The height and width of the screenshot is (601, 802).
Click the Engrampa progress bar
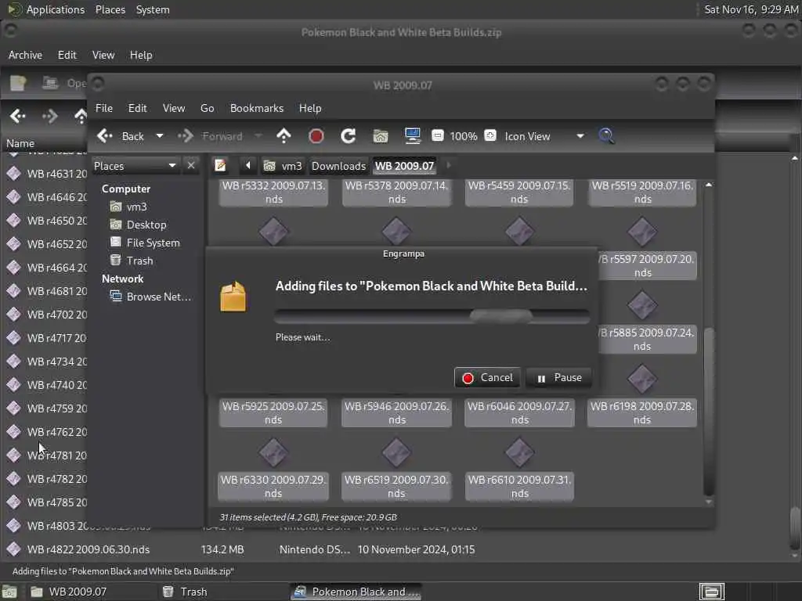[432, 316]
